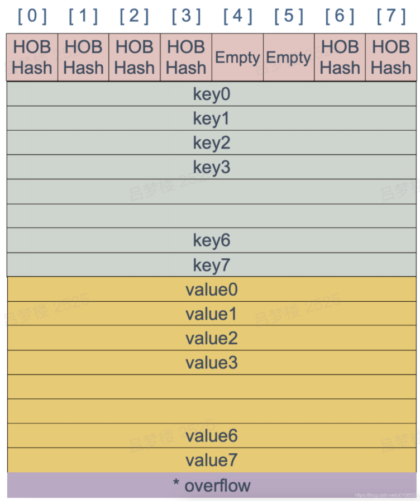This screenshot has height=503, width=420.
Task: Click the key6 row
Action: (x=212, y=240)
